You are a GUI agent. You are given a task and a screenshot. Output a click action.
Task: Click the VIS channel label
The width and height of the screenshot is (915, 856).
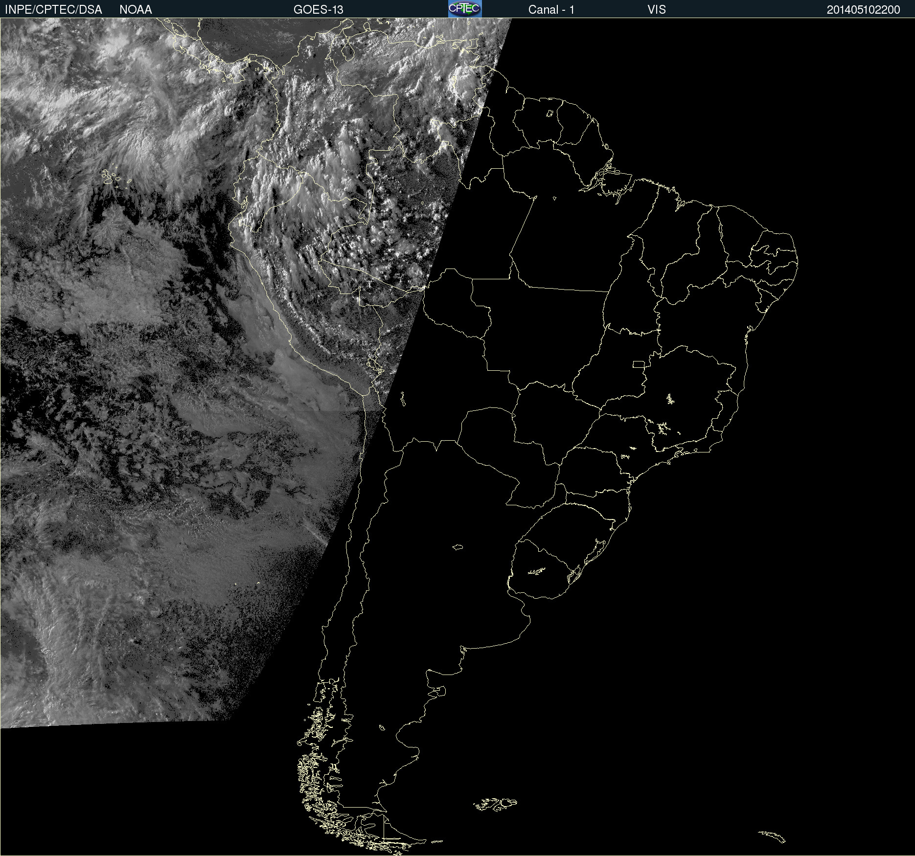click(x=657, y=10)
